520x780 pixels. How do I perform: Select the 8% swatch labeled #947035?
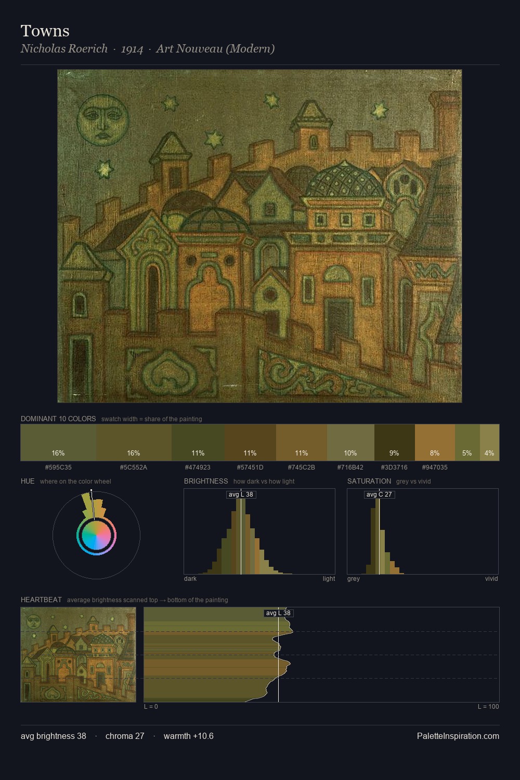[x=435, y=443]
